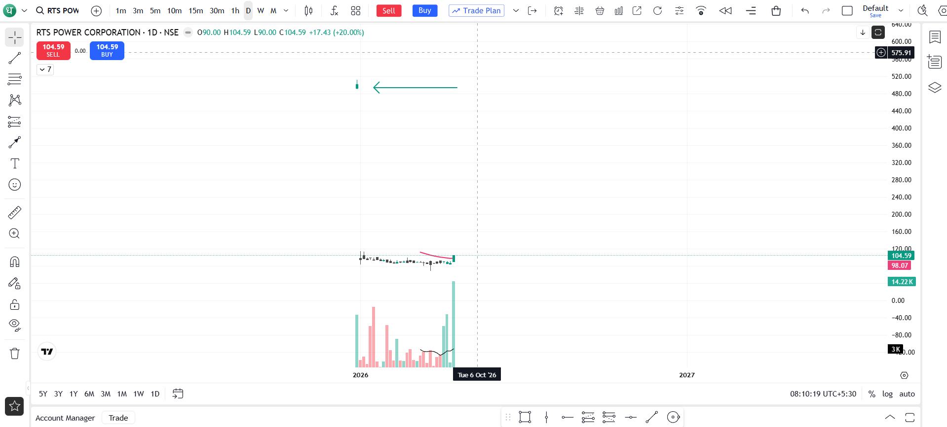Open the chart patterns tool

click(15, 100)
